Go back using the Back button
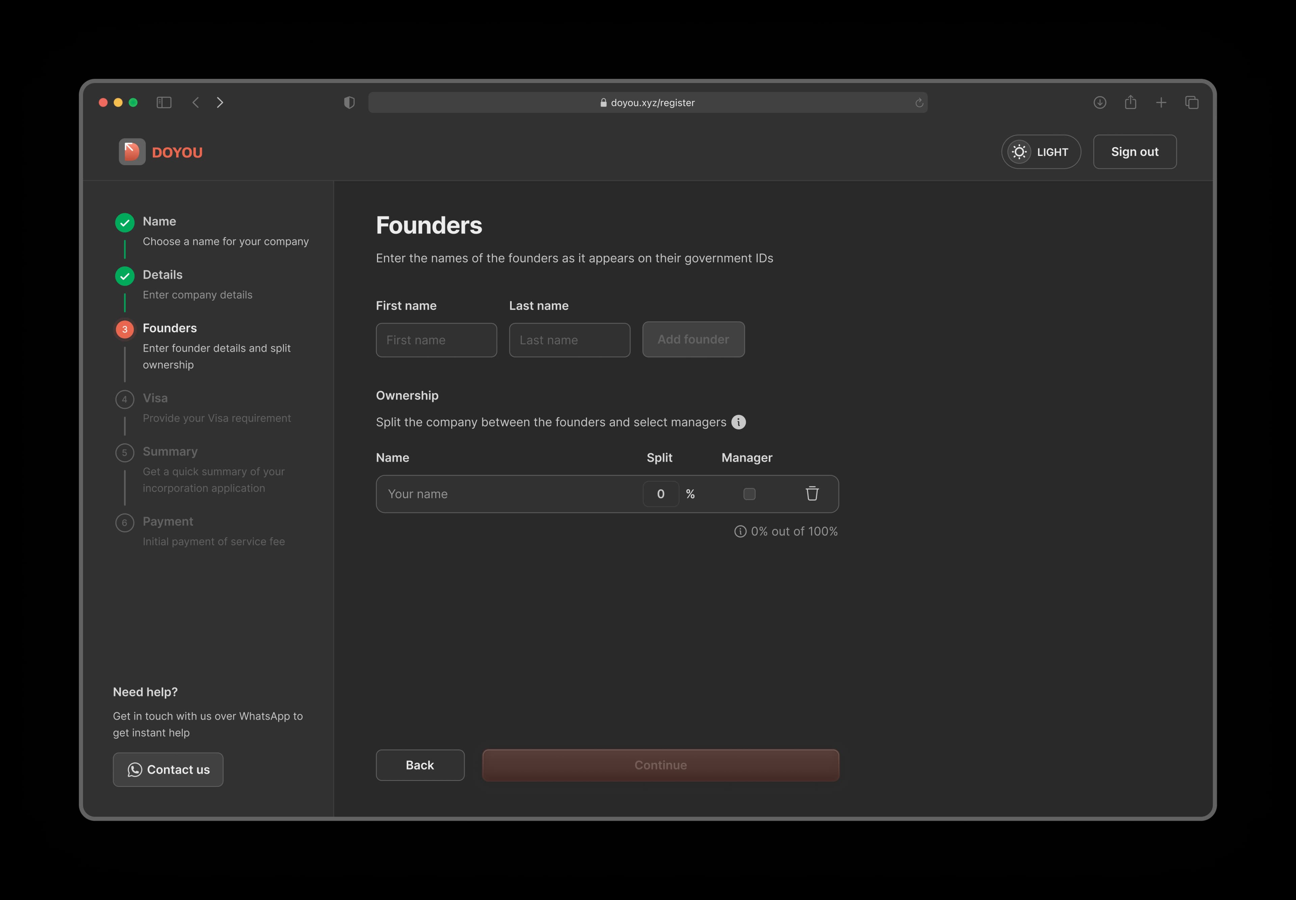This screenshot has height=900, width=1296. click(420, 765)
